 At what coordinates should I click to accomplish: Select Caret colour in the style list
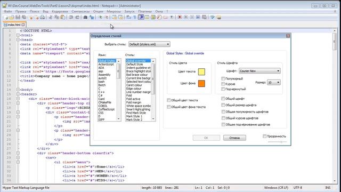138,85
